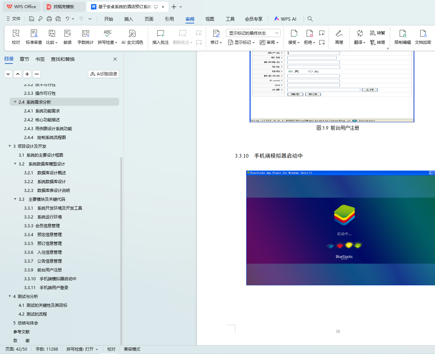This screenshot has height=354, width=435.
Task: Convert text with 转简 button
Action: point(378,42)
